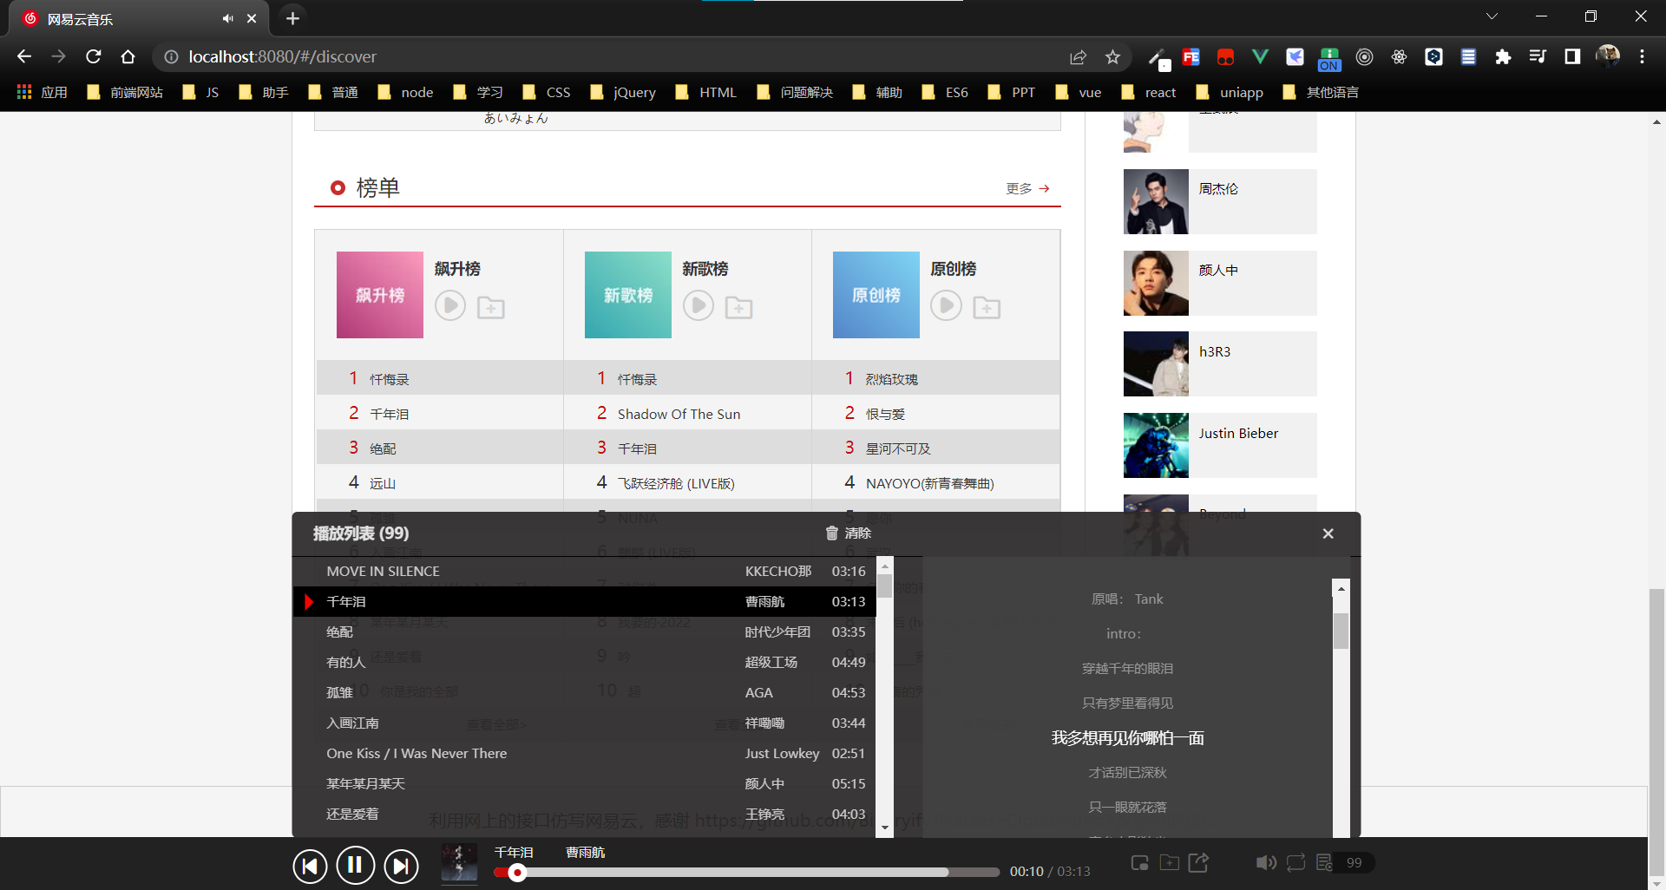This screenshot has width=1666, height=890.
Task: Share the current song
Action: click(1198, 862)
